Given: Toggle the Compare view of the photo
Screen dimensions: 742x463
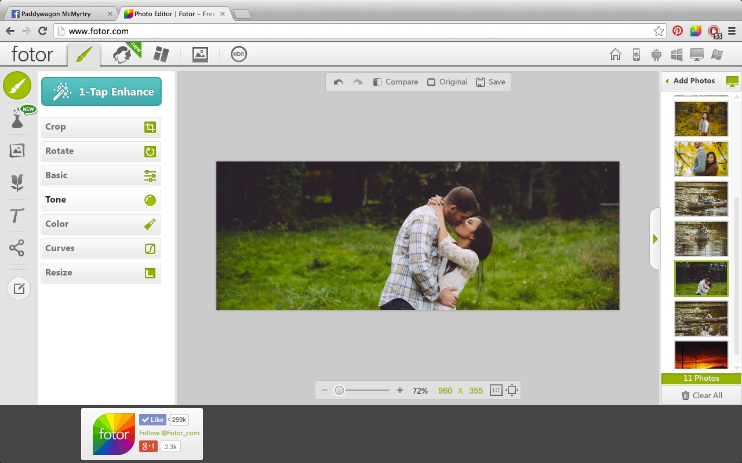Looking at the screenshot, I should click(396, 82).
